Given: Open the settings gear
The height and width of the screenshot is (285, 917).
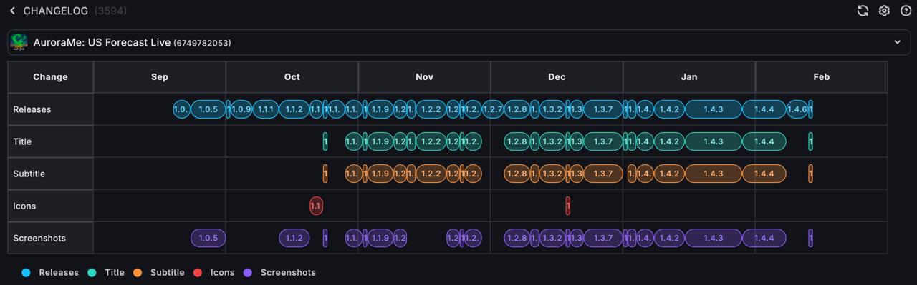Looking at the screenshot, I should (884, 11).
